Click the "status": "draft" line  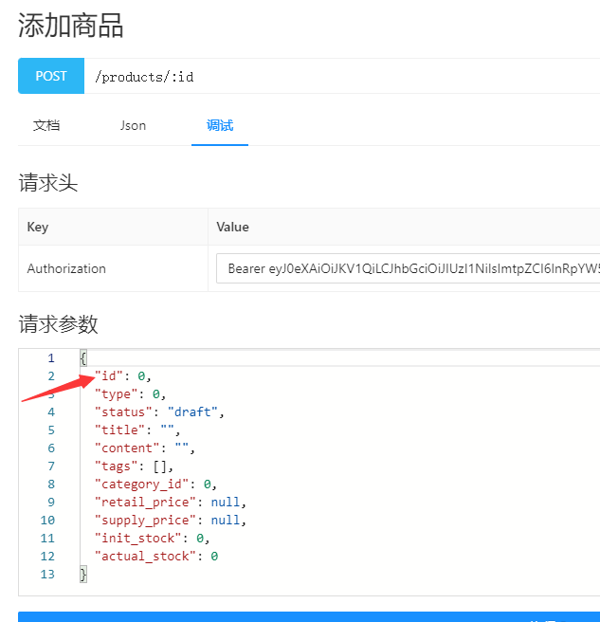(159, 412)
